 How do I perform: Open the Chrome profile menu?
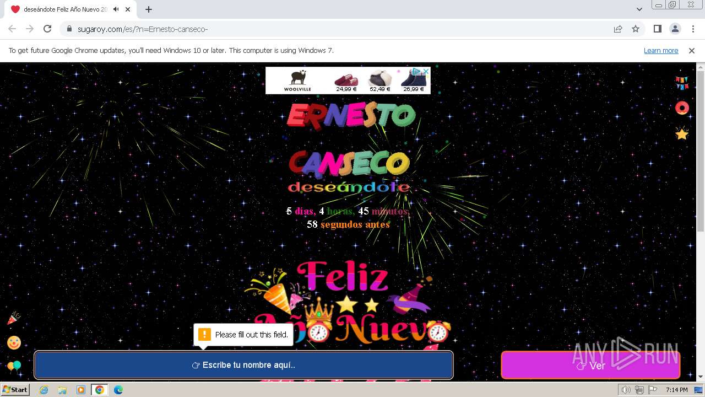(x=675, y=29)
